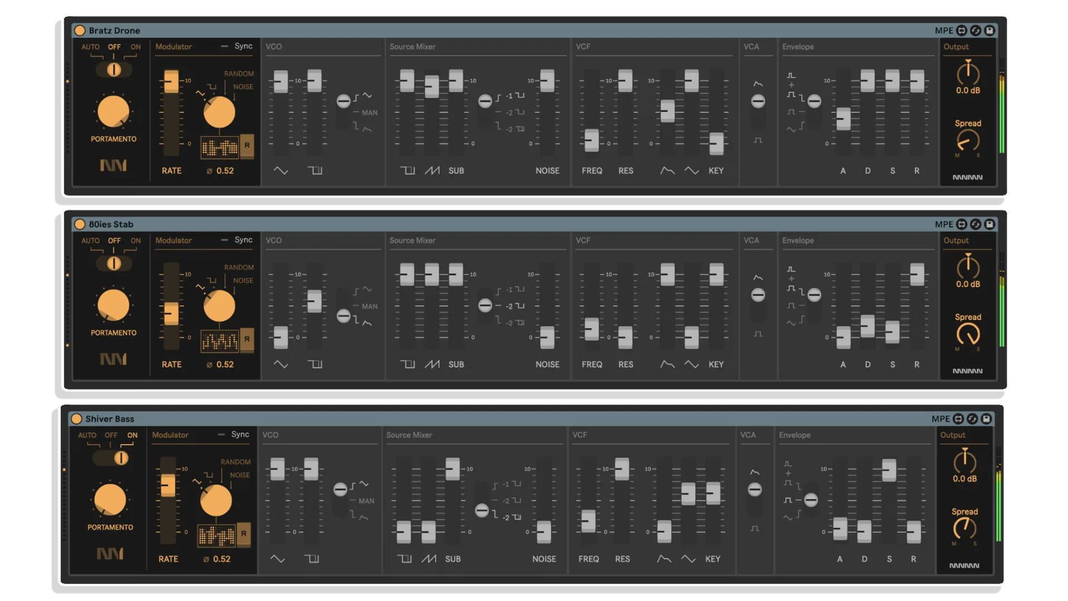1068x601 pixels.
Task: Click the pulse wave icon in 80ies Stab Source Mixer
Action: 408,364
